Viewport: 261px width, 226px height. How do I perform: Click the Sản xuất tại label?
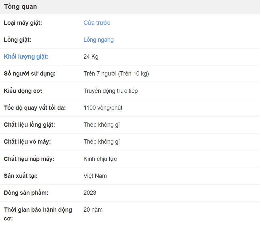pyautogui.click(x=21, y=176)
